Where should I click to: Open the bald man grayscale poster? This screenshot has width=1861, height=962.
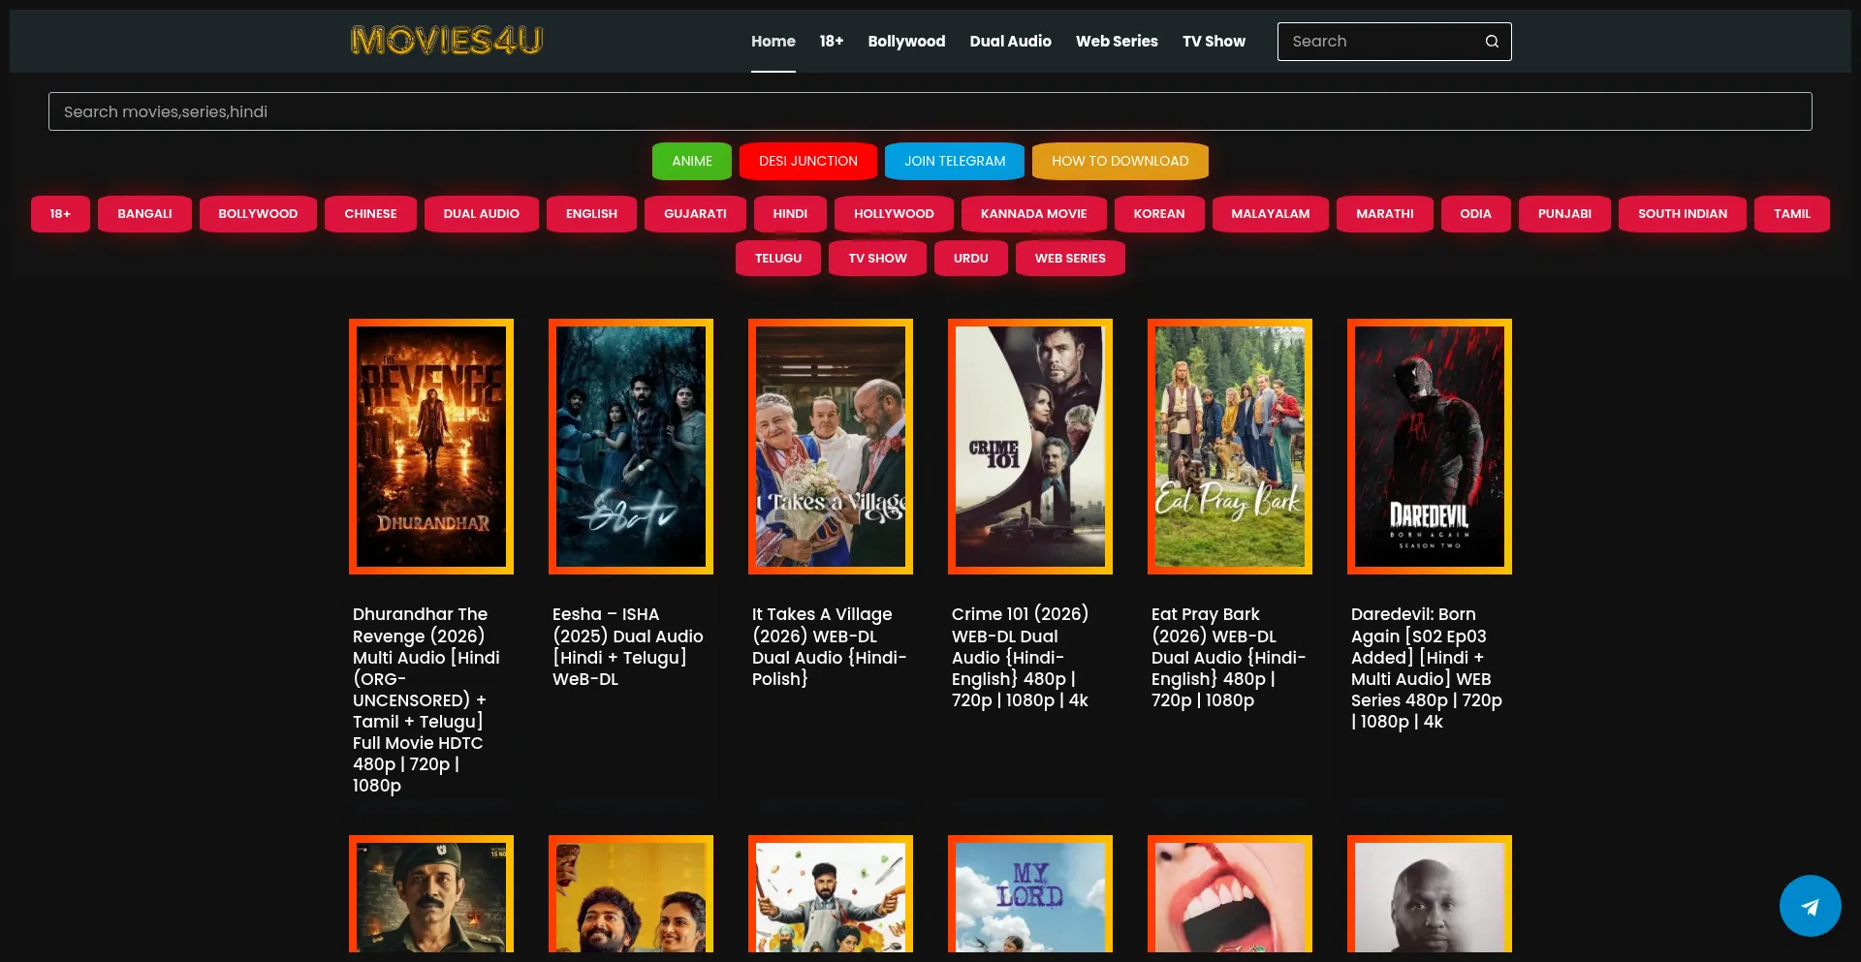pos(1430,894)
